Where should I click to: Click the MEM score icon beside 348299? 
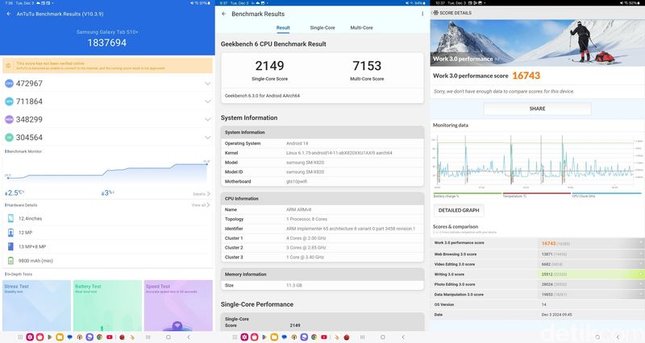(9, 119)
